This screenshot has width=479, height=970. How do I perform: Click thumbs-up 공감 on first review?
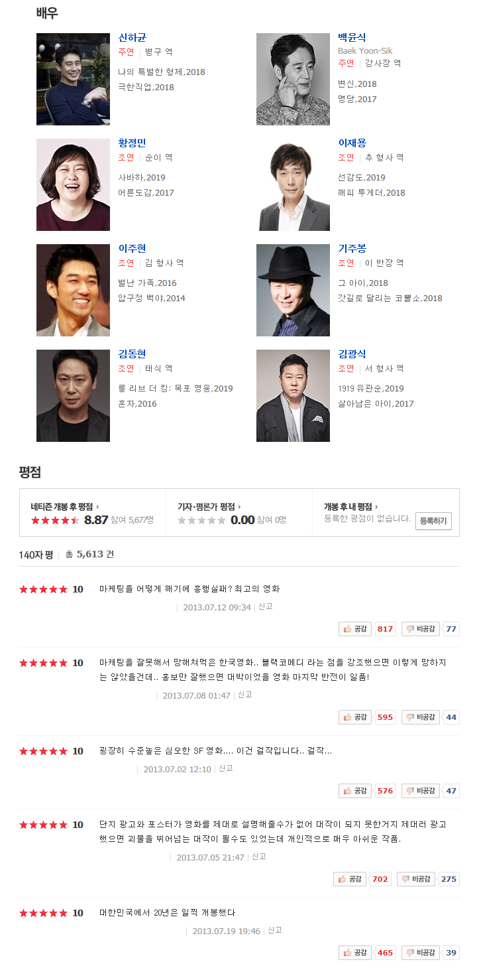[x=355, y=629]
